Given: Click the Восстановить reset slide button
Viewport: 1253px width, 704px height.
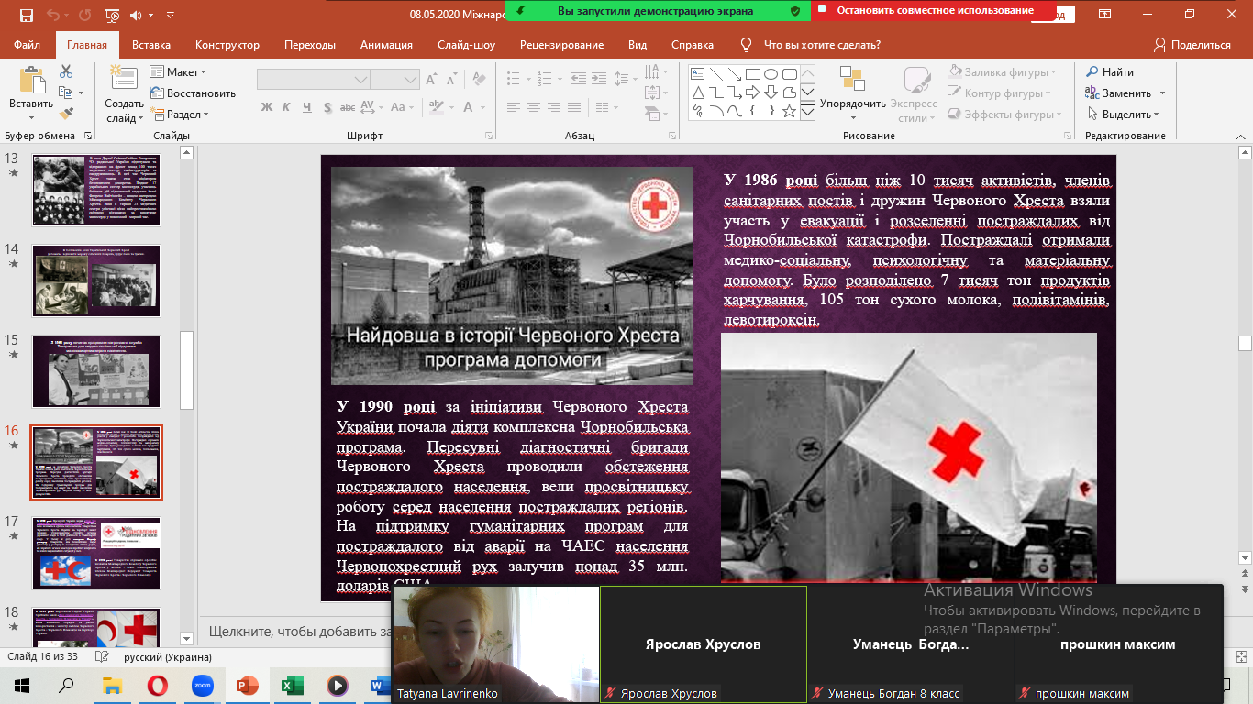Looking at the screenshot, I should coord(194,93).
